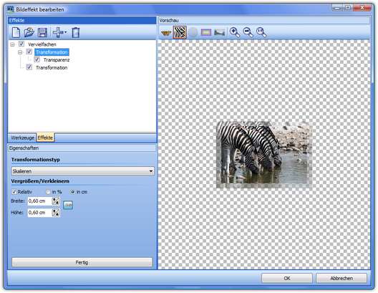This screenshot has width=378, height=293.
Task: Create a new effect with the blank page icon
Action: (x=16, y=32)
